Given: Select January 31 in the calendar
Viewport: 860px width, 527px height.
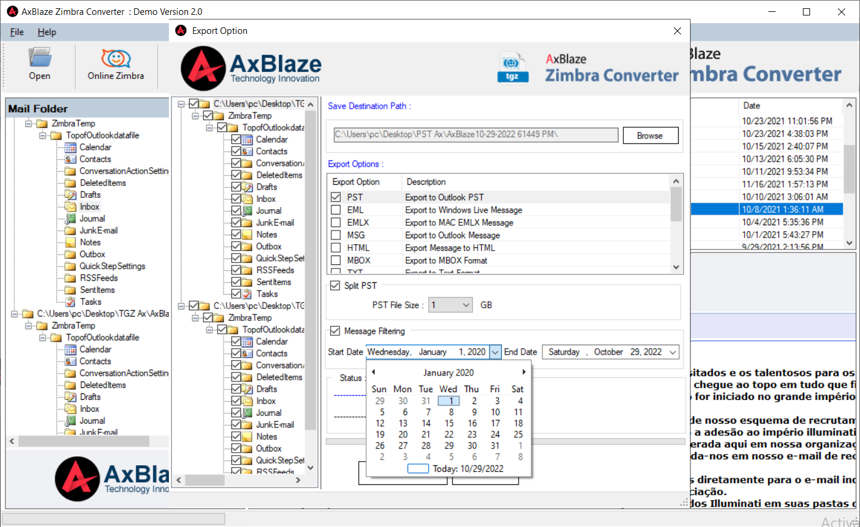Looking at the screenshot, I should (495, 446).
